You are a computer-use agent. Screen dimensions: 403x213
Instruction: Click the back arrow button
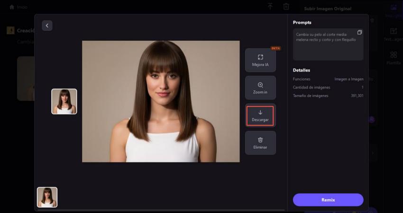point(47,26)
